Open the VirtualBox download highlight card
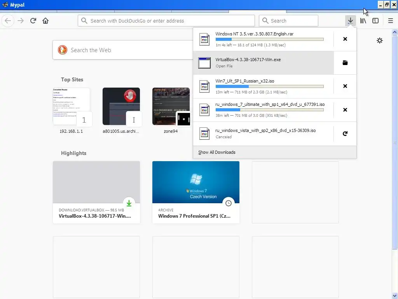Image resolution: width=398 pixels, height=299 pixels. pos(96,192)
